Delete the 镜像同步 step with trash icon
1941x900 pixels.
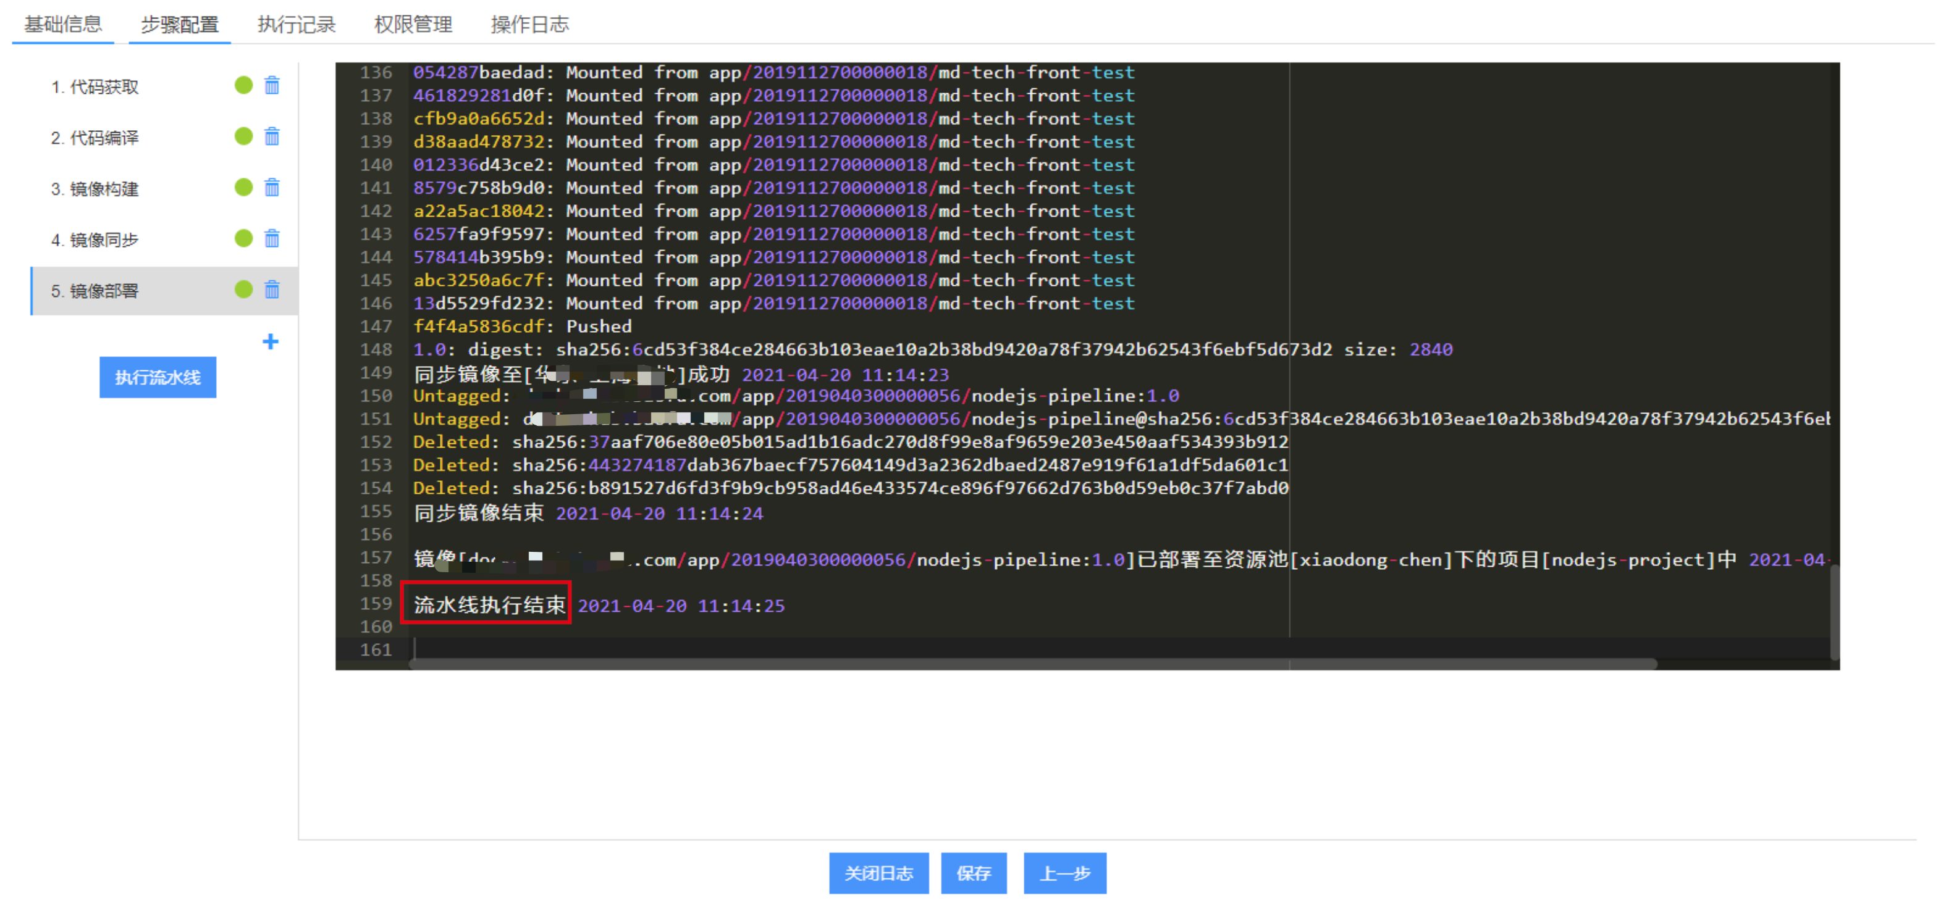click(x=272, y=239)
